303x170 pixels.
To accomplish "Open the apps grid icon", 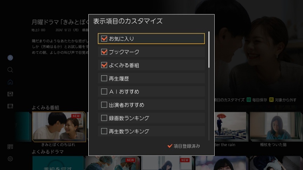I will point(10,147).
